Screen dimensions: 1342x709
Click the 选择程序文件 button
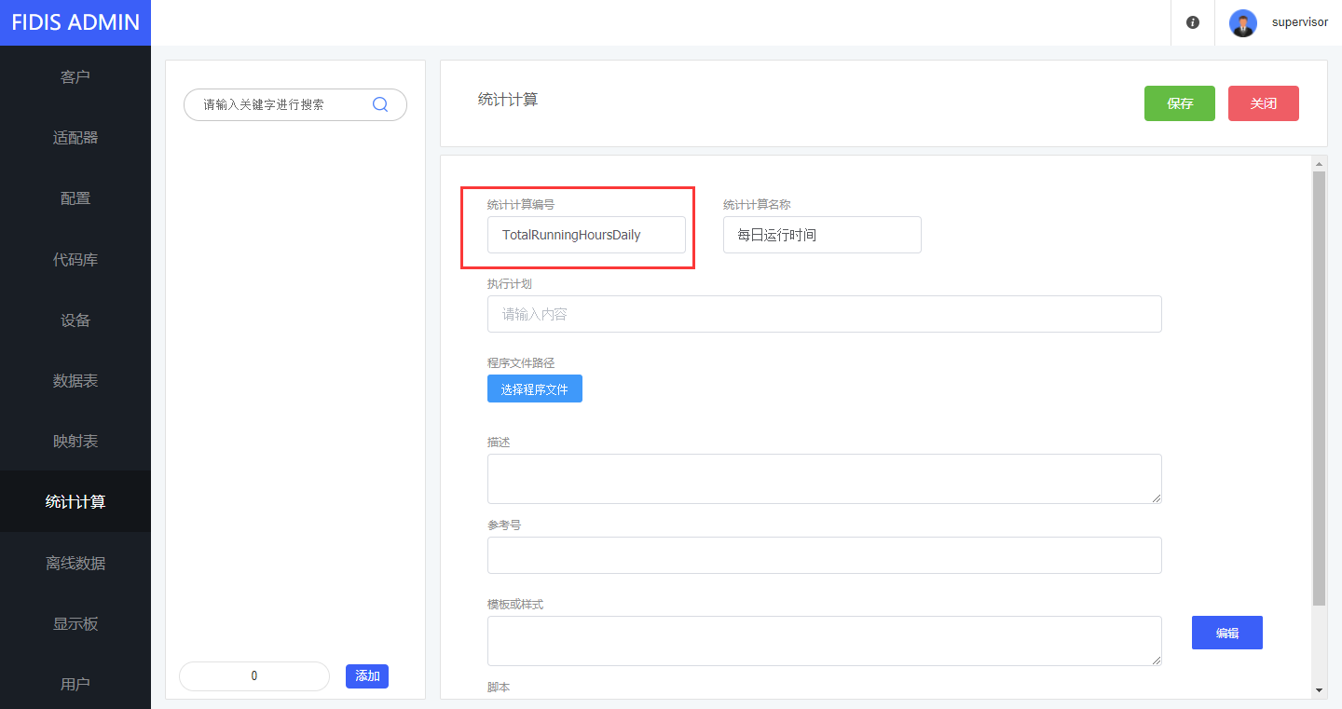[x=534, y=389]
